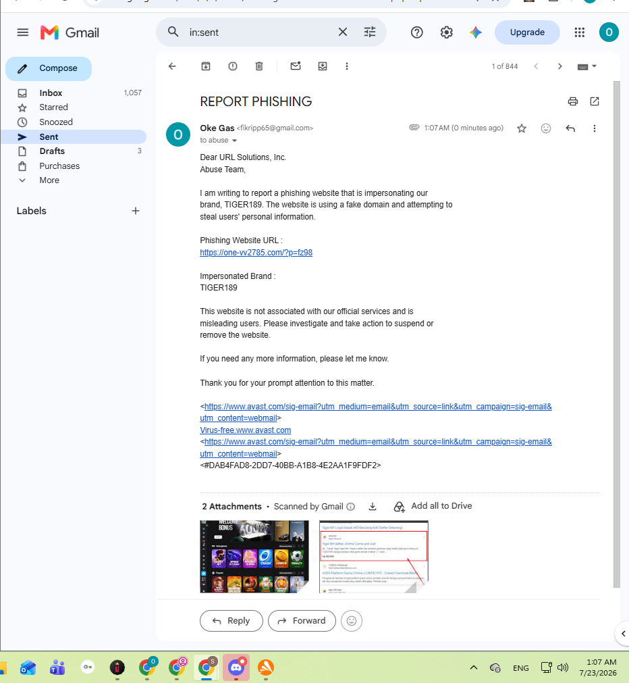629x683 pixels.
Task: Report this email as spam
Action: (232, 66)
